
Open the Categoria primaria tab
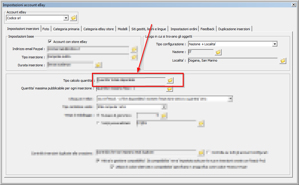tap(66, 29)
